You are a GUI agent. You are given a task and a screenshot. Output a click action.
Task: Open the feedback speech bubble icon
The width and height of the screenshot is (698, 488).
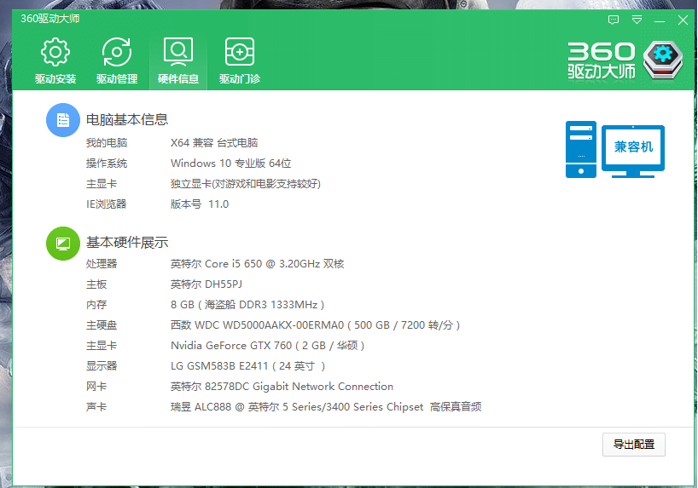tap(614, 20)
